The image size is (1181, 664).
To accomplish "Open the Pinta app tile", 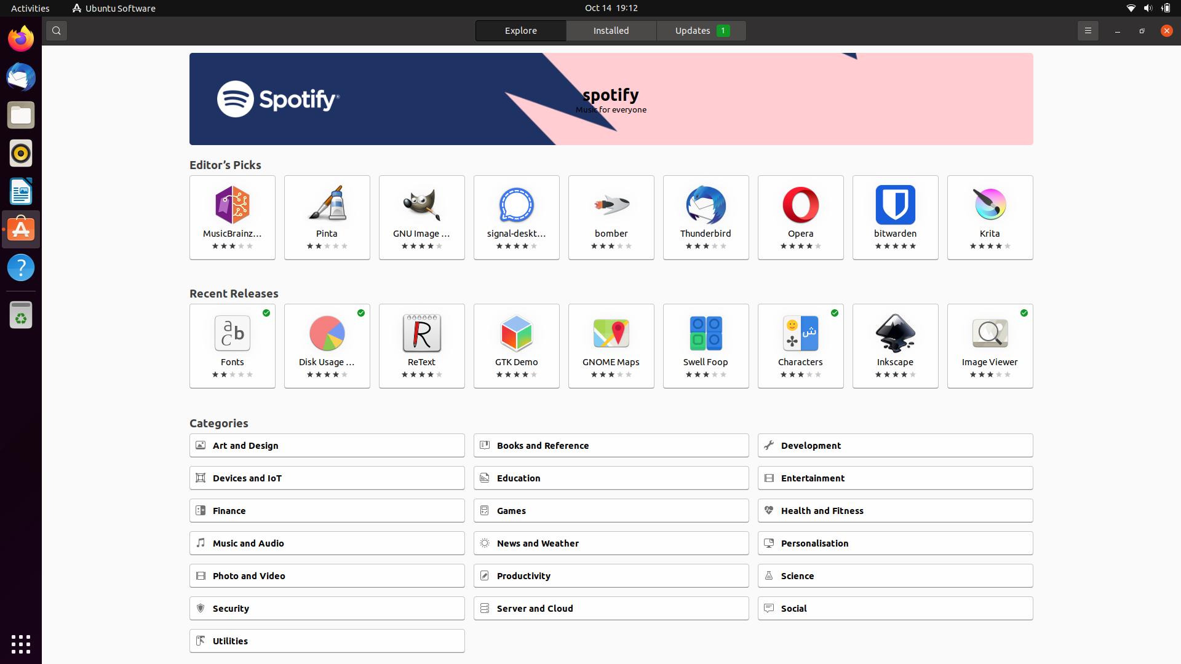I will coord(327,218).
